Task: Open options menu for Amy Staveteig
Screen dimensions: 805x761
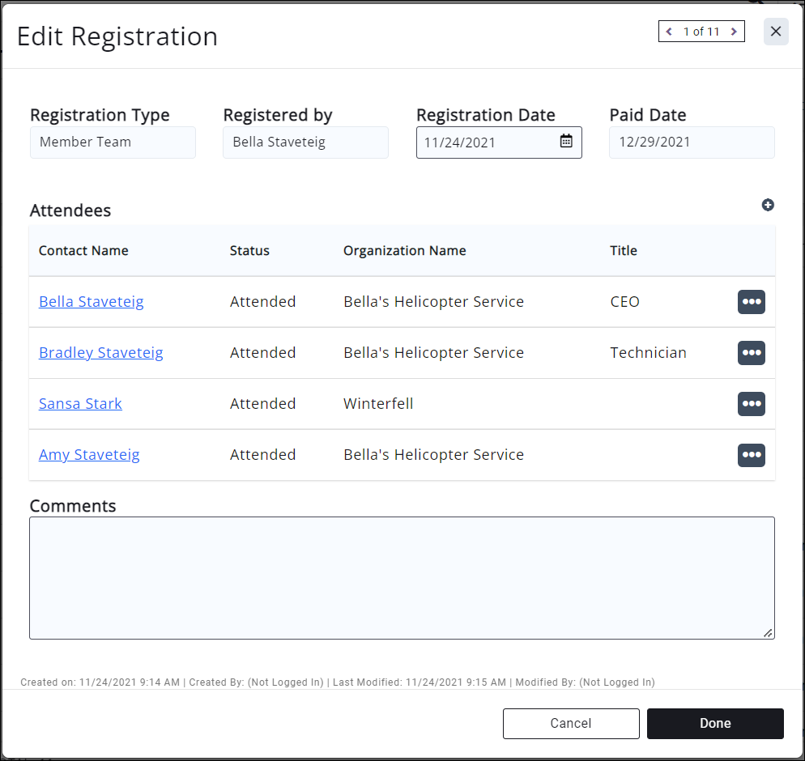Action: point(751,455)
